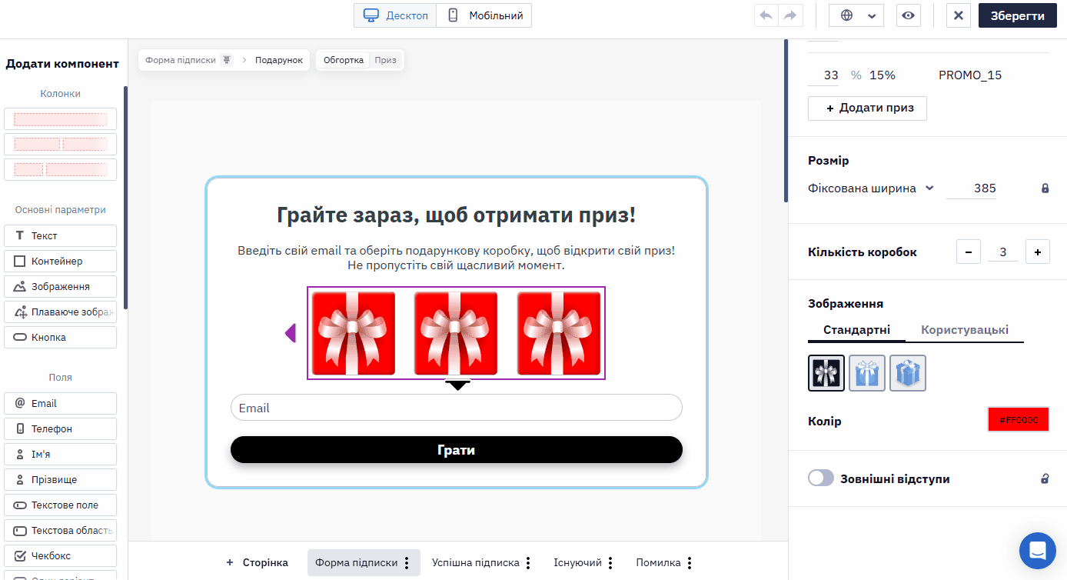Switch to Десктоп view
The image size is (1067, 580).
(x=395, y=15)
